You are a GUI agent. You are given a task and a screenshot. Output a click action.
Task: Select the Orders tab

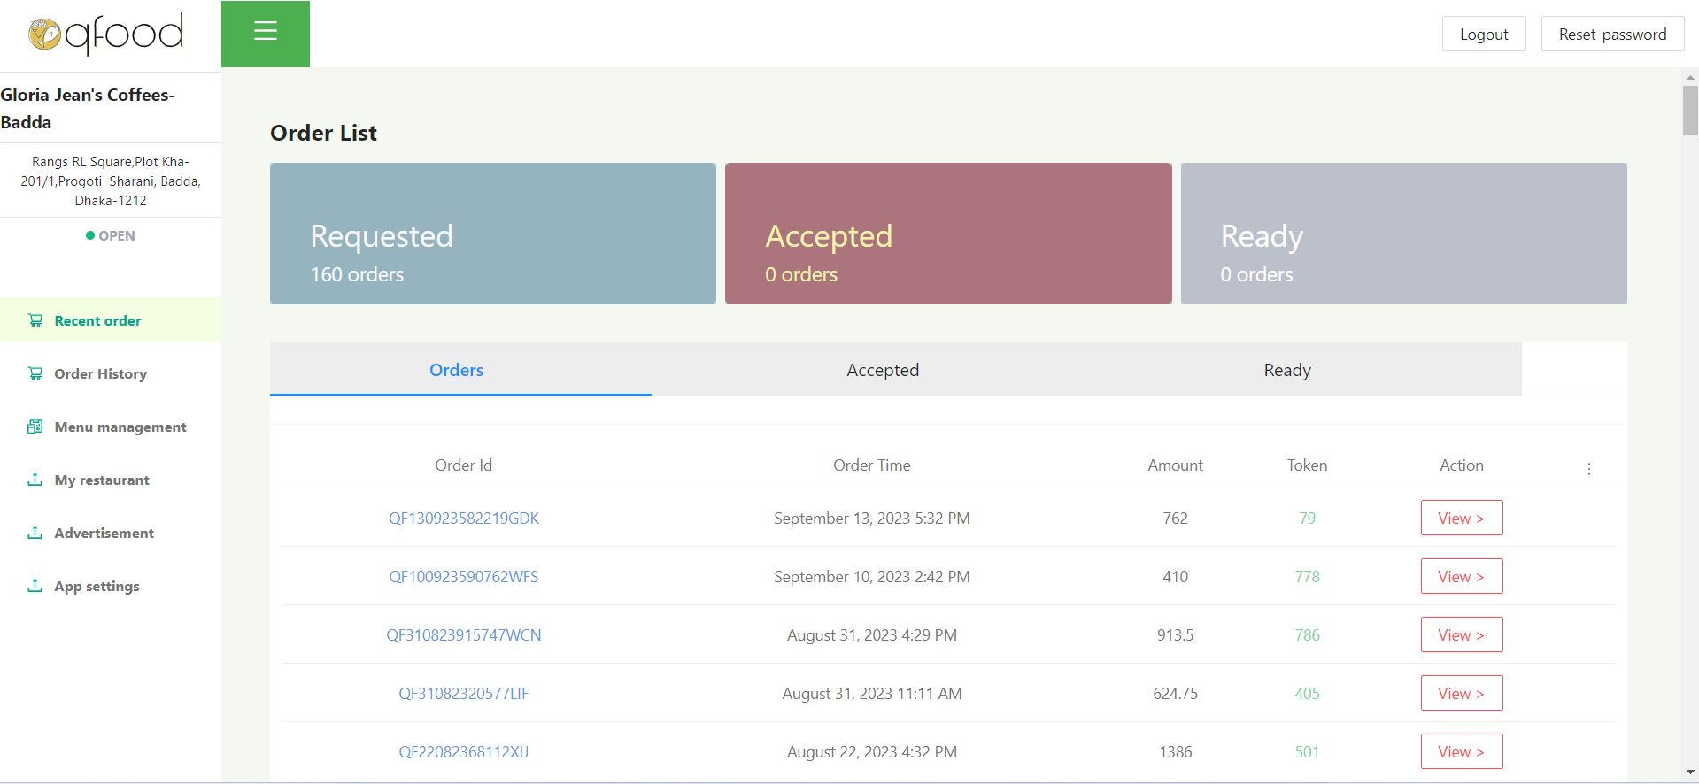tap(457, 370)
